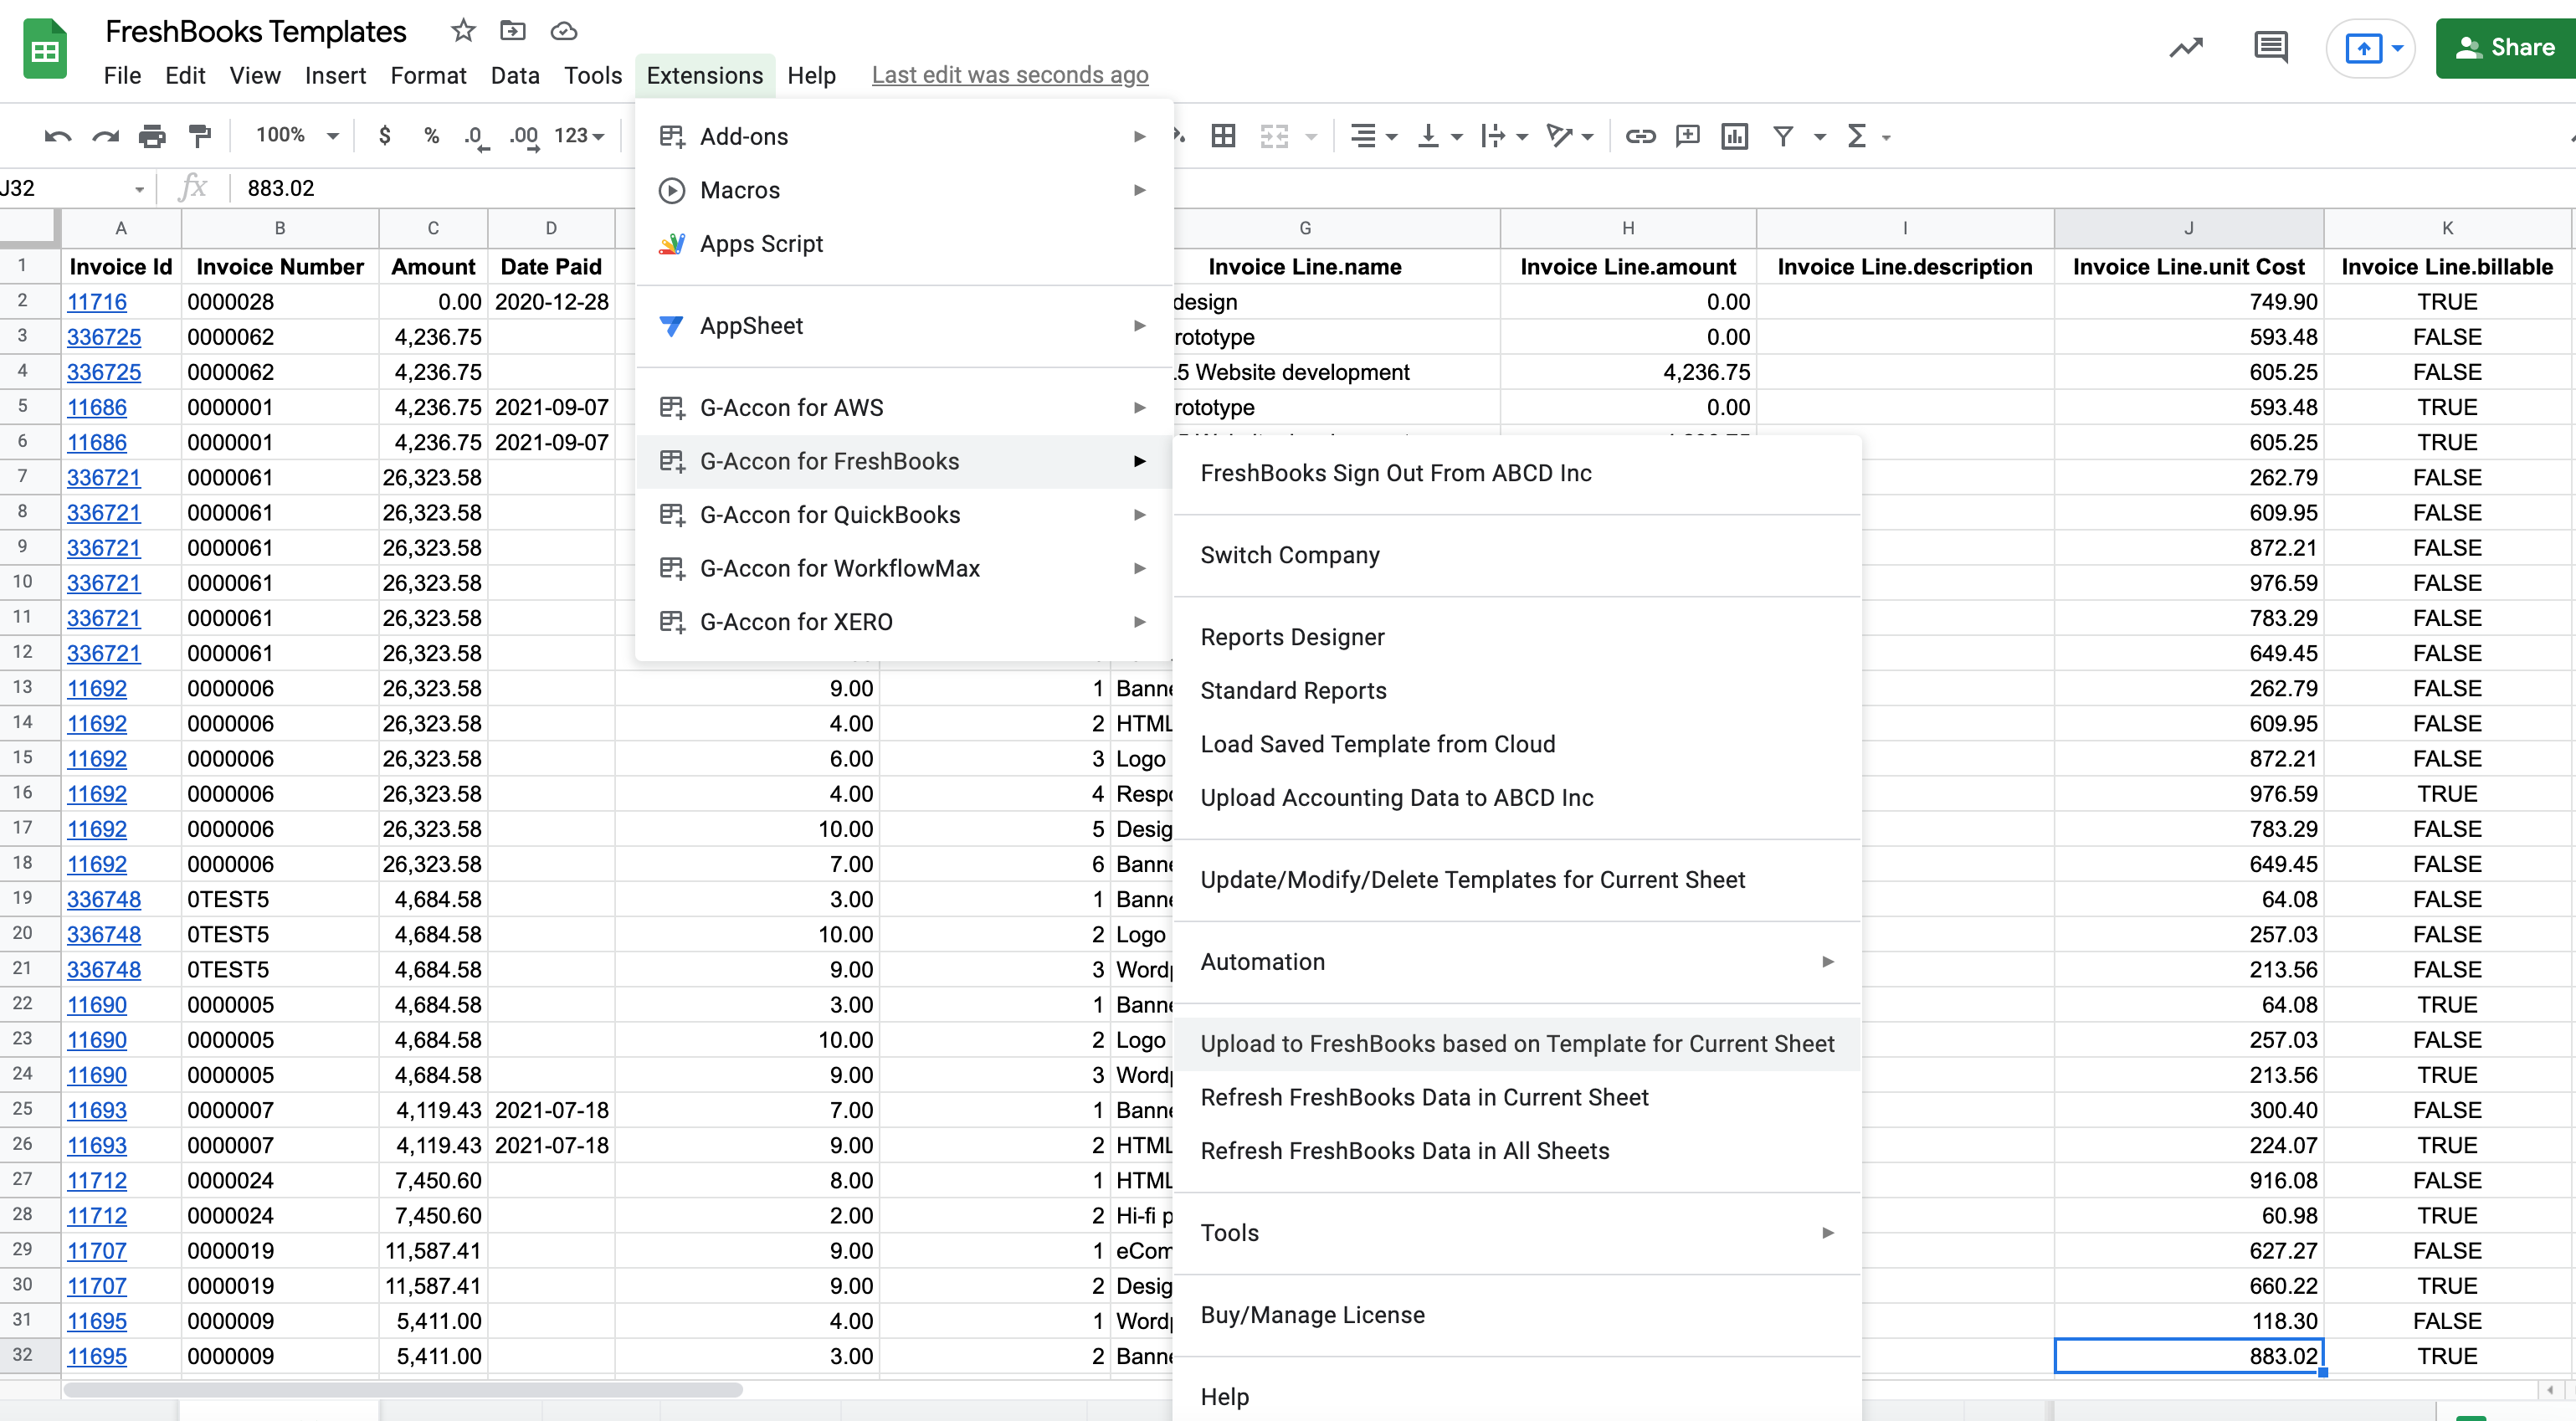Click the Present to meeting icon

tap(2363, 48)
